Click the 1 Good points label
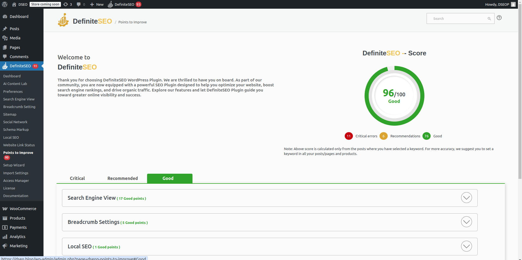 (x=106, y=247)
